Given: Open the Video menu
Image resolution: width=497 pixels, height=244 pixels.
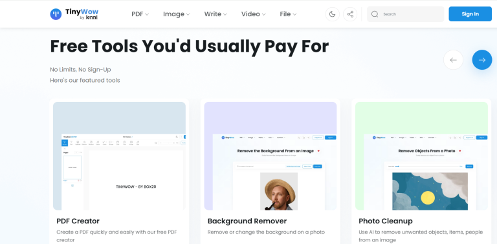Looking at the screenshot, I should point(253,14).
